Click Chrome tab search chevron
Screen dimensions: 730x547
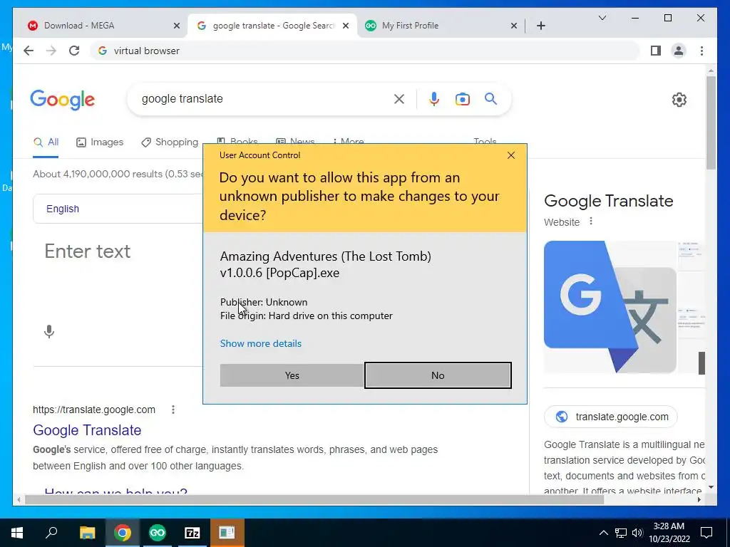point(602,18)
